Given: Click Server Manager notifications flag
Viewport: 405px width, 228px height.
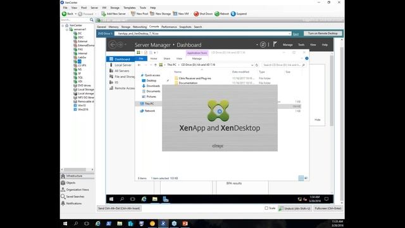Looking at the screenshot, I should tap(275, 44).
